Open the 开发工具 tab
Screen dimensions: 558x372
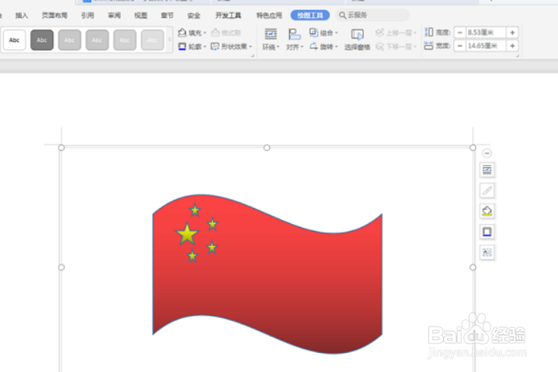[x=228, y=15]
